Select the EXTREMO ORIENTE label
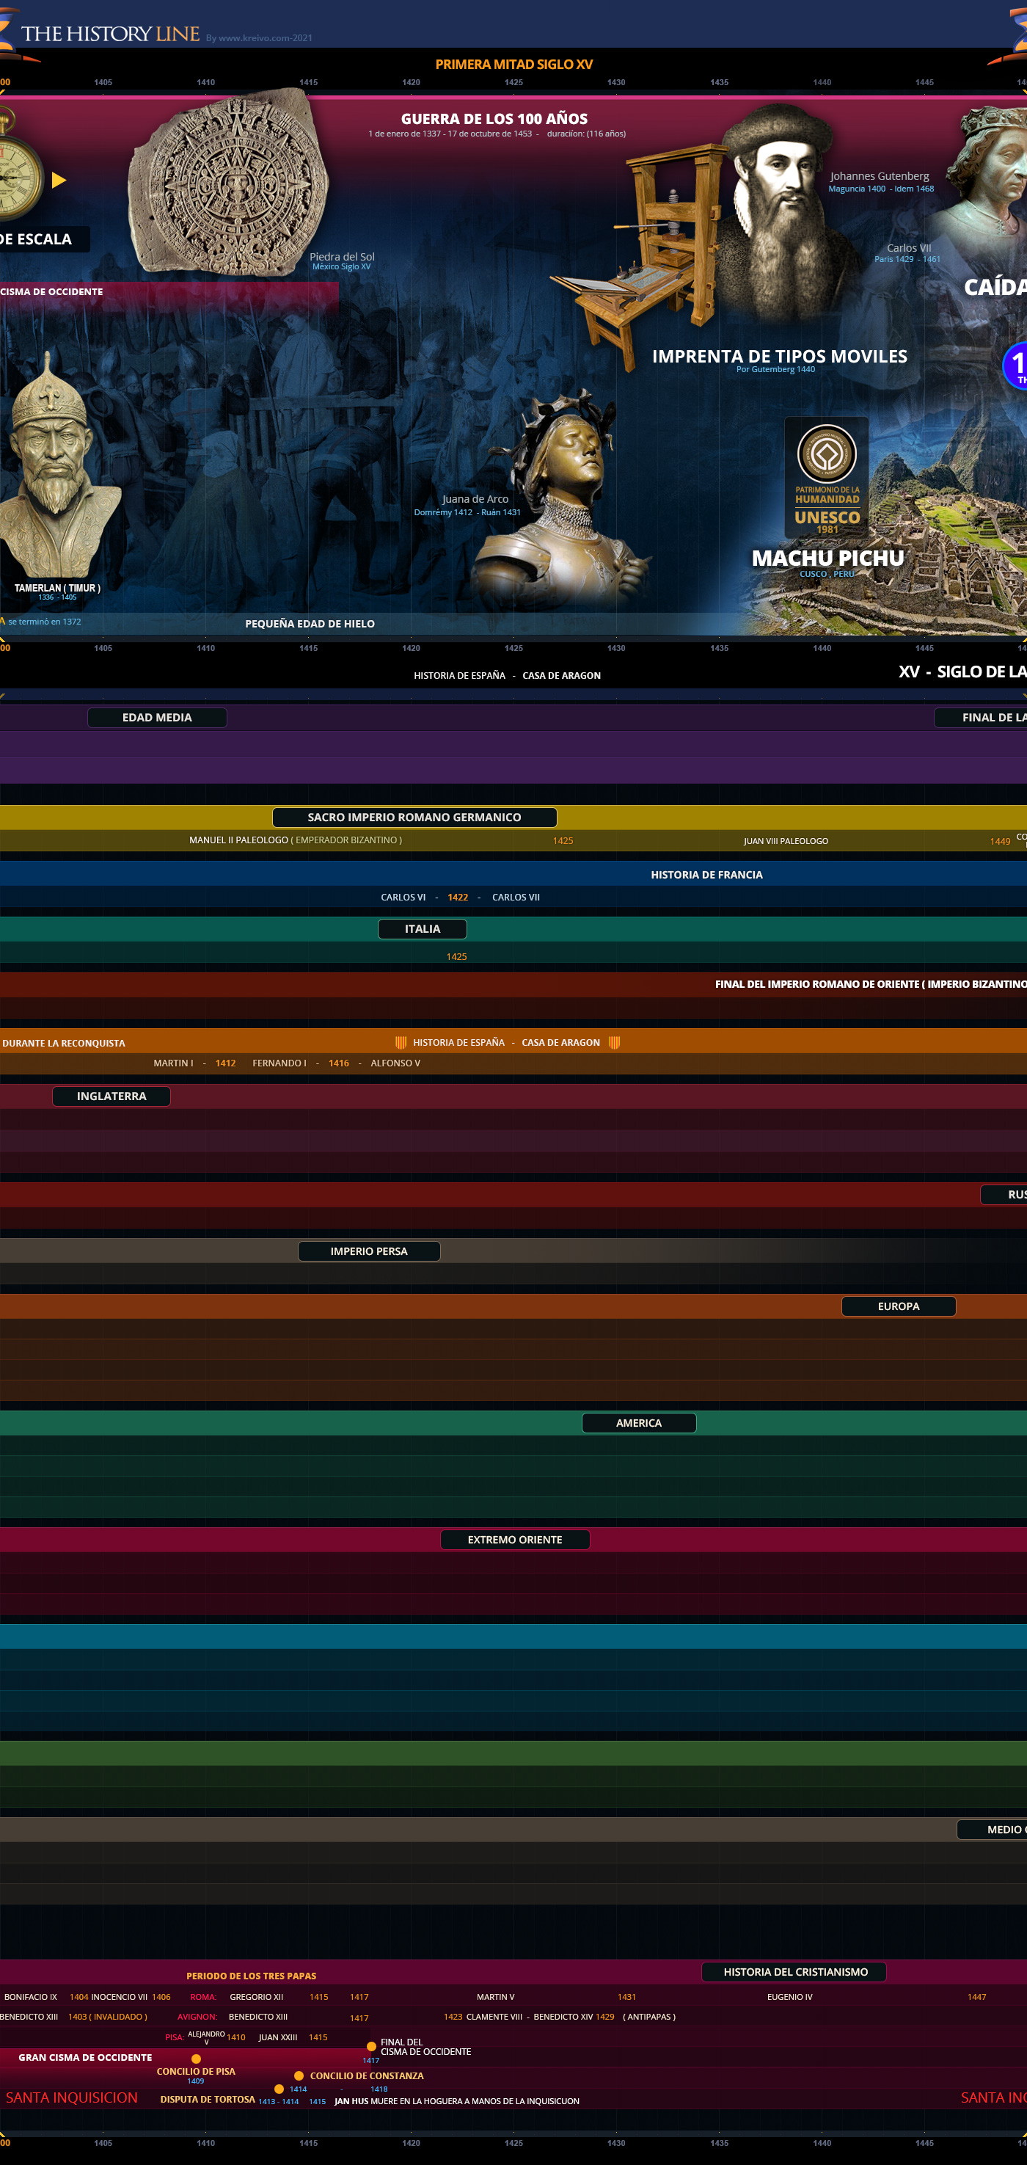1027x2165 pixels. tap(515, 1540)
